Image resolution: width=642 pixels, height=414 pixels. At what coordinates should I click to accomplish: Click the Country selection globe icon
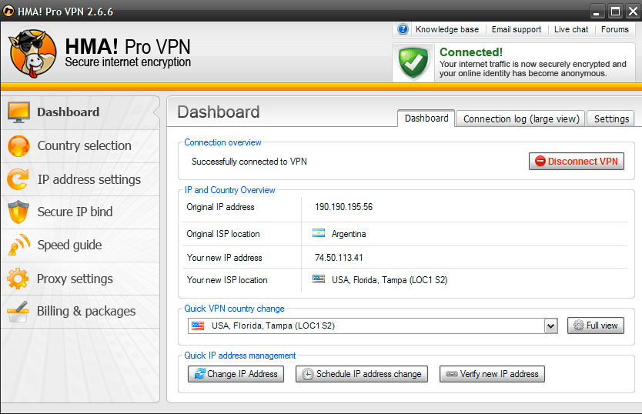[x=18, y=145]
